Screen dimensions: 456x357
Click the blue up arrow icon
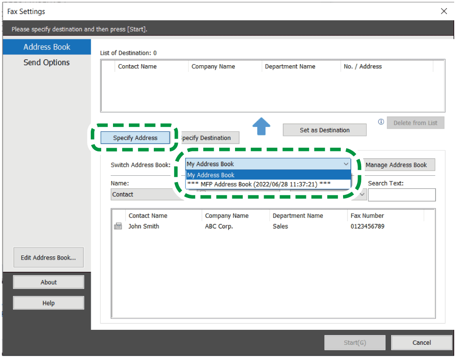pyautogui.click(x=261, y=126)
